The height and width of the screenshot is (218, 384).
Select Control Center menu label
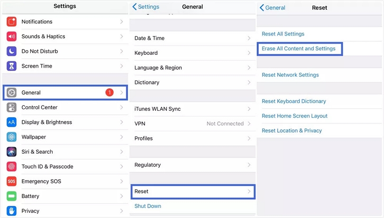click(x=39, y=107)
